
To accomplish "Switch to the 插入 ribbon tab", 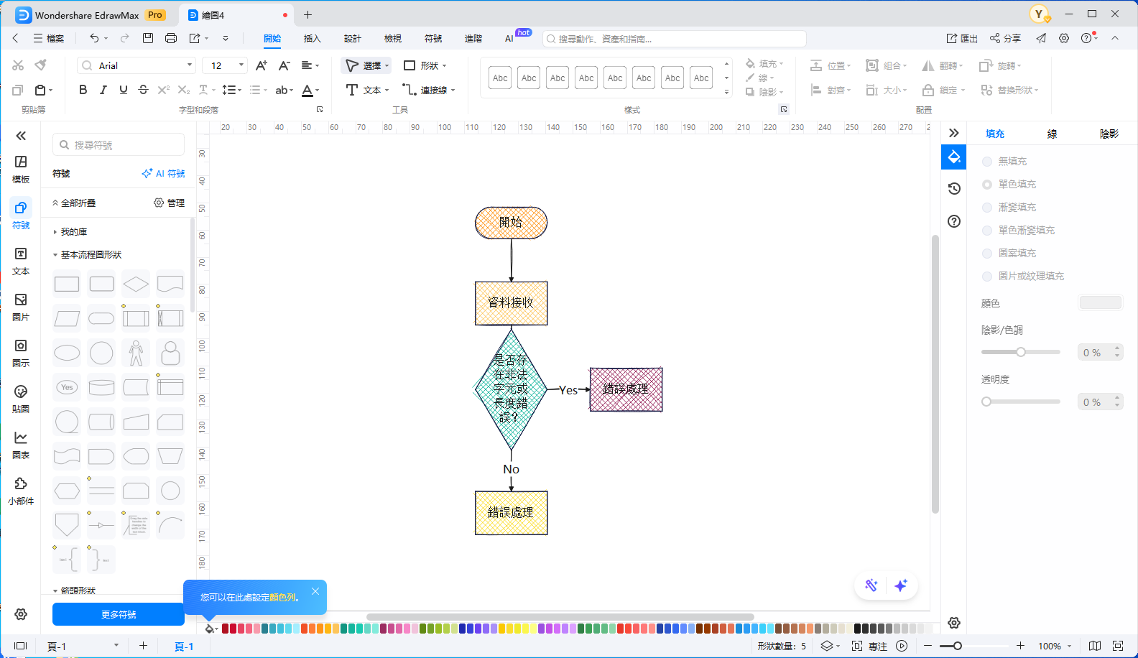I will coord(312,39).
